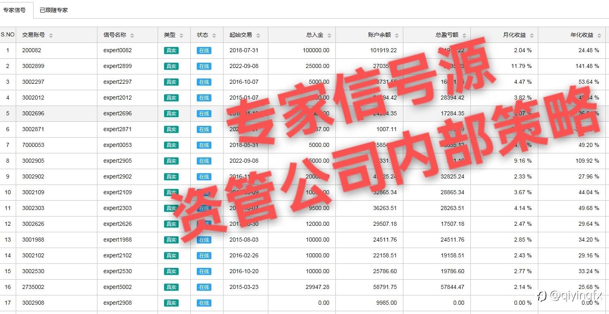This screenshot has height=314, width=609.
Task: Click the balance value 32865.34
Action: coord(385,193)
